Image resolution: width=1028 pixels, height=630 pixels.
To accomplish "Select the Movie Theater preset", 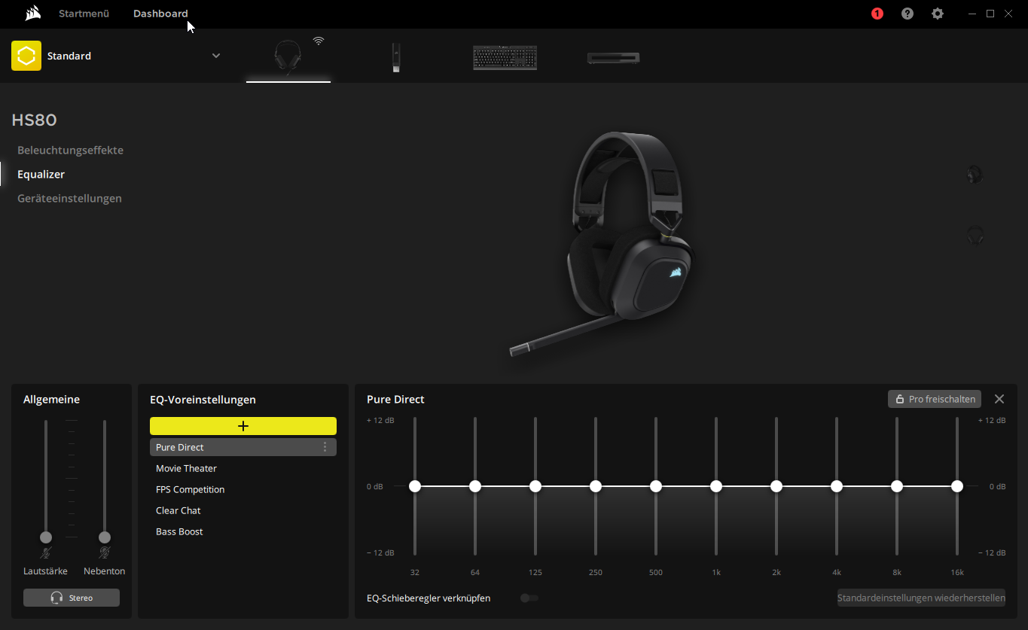I will [243, 468].
